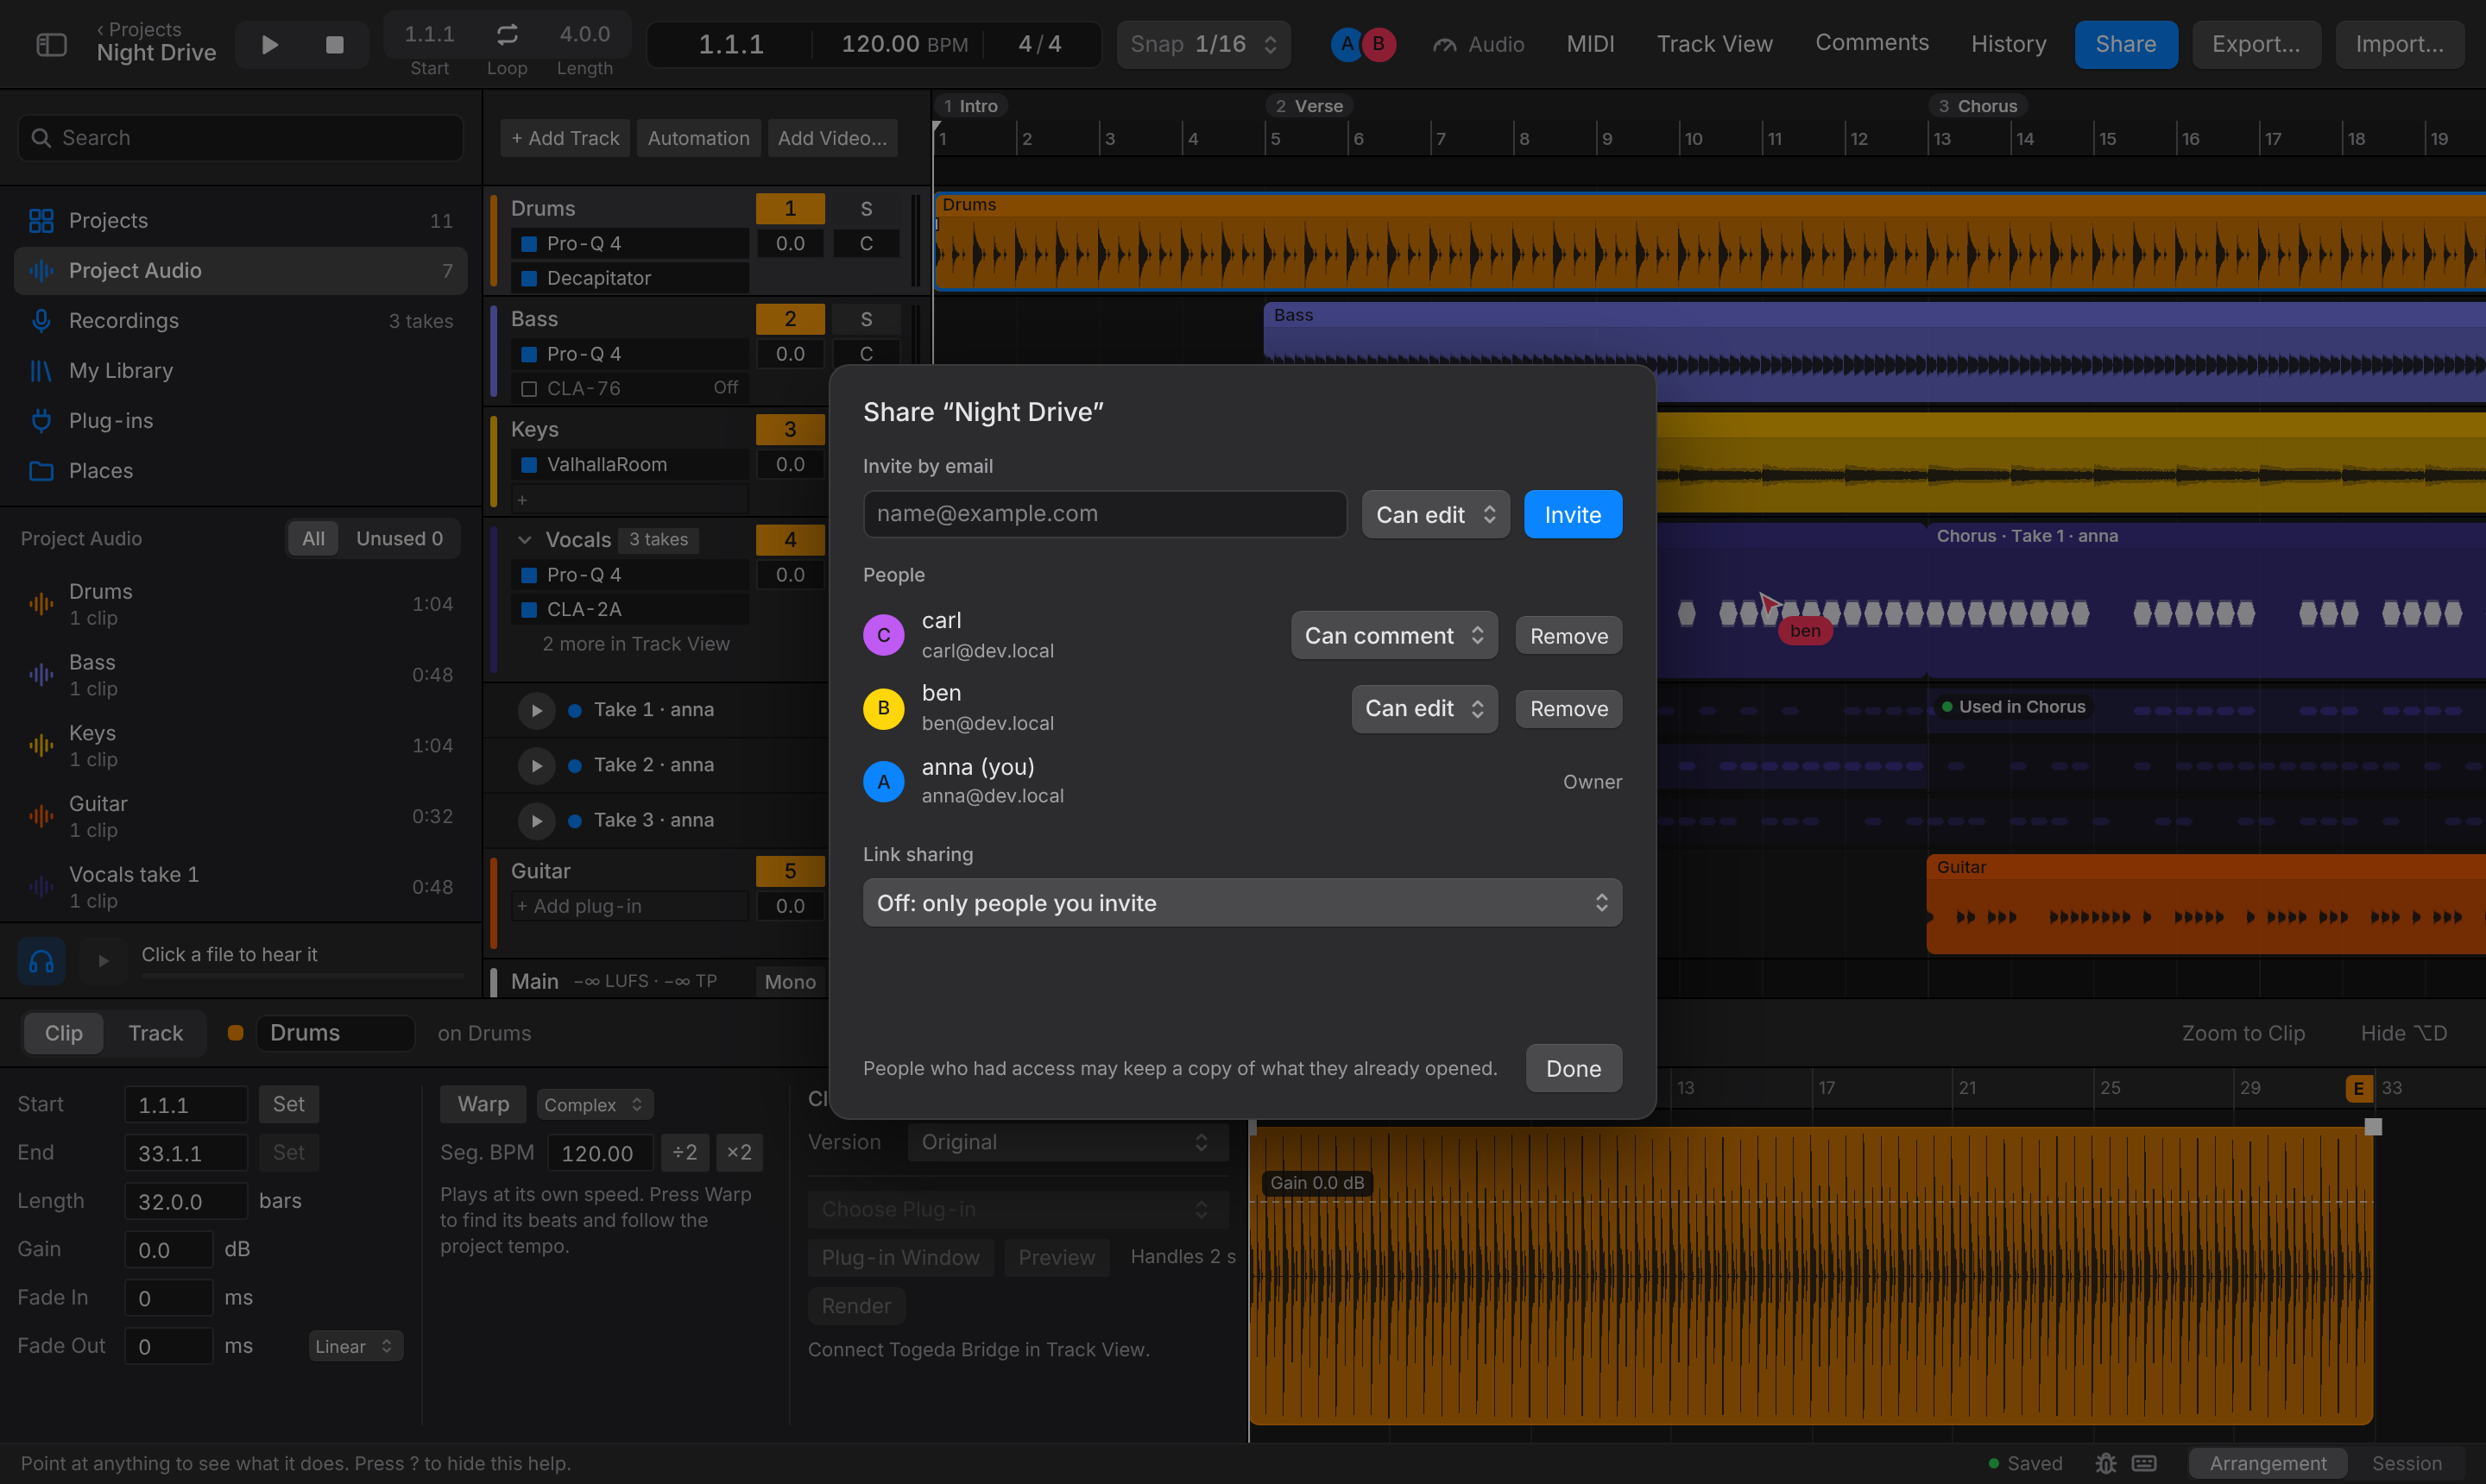Click the Places folder icon

pos(41,470)
